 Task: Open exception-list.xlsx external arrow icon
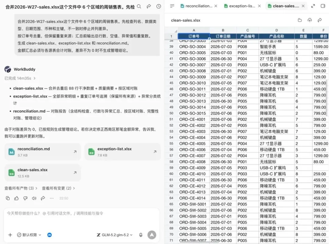click(155, 151)
